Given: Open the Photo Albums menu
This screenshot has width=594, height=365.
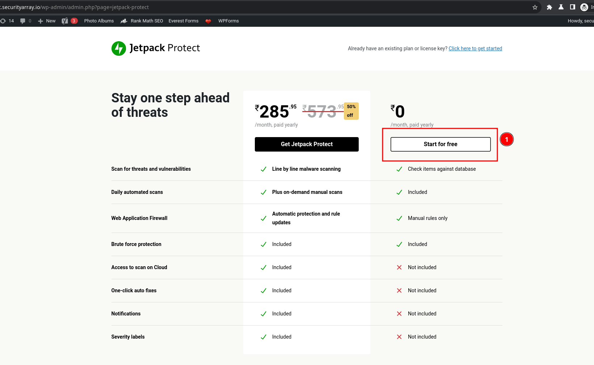Looking at the screenshot, I should click(99, 21).
